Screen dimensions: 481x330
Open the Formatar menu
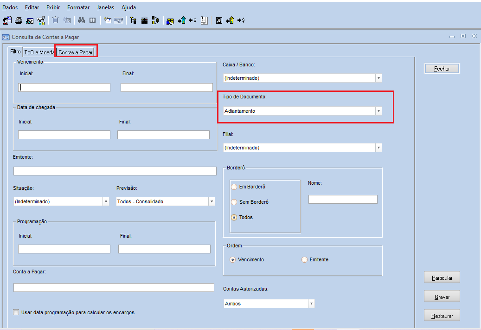[78, 7]
